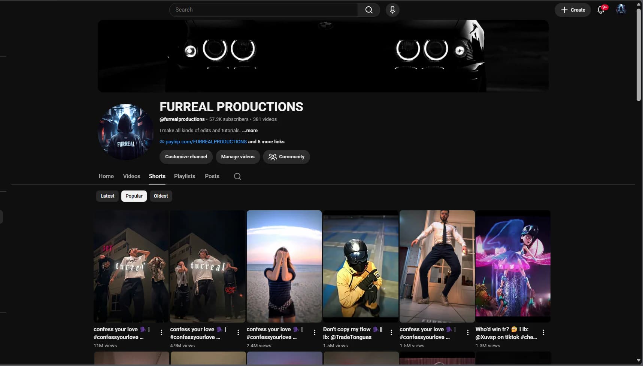This screenshot has height=366, width=643.
Task: Open account avatar menu in top bar
Action: click(621, 9)
